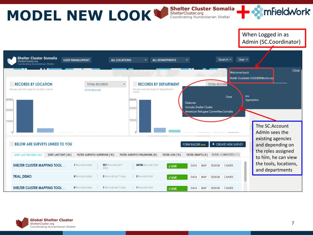The image size is (313, 235).
Task: Select FILTER: SURVEYS I FIELDWORK (8) tab
Action: pyautogui.click(x=138, y=155)
